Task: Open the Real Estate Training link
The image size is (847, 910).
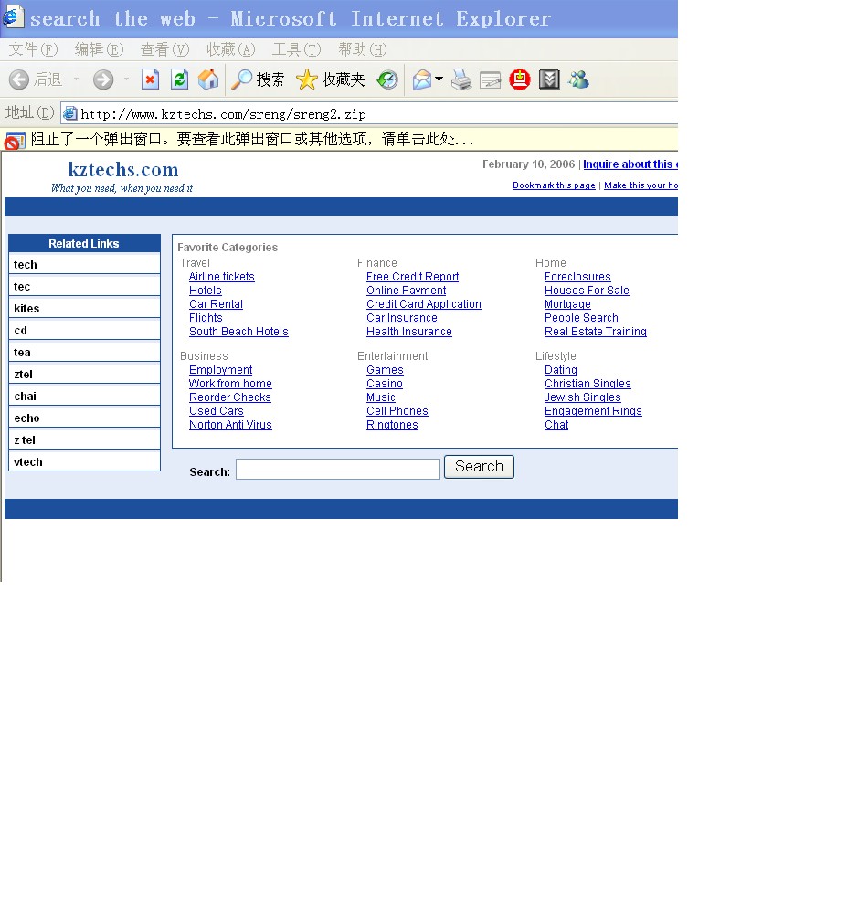Action: [596, 332]
